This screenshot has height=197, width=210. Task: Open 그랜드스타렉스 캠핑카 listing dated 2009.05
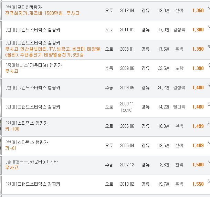[x=33, y=87]
